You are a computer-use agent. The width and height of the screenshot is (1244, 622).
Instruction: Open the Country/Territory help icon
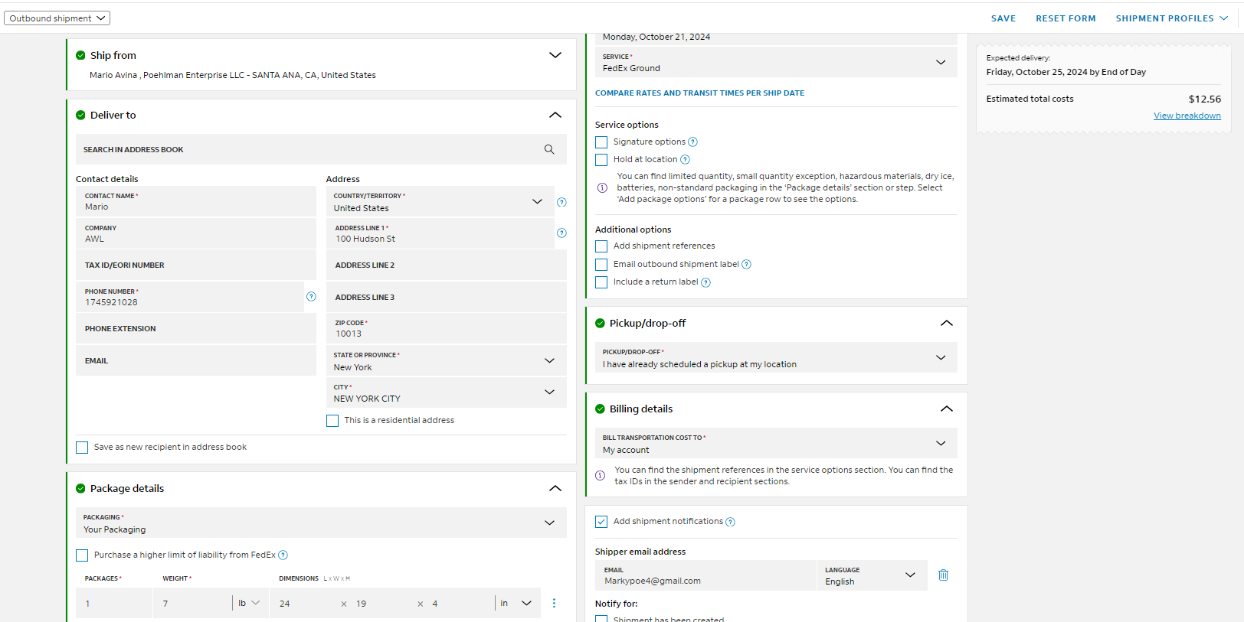(561, 202)
